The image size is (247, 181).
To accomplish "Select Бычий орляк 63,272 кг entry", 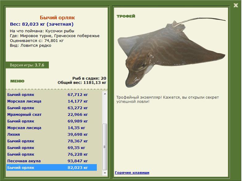I will (52, 108).
